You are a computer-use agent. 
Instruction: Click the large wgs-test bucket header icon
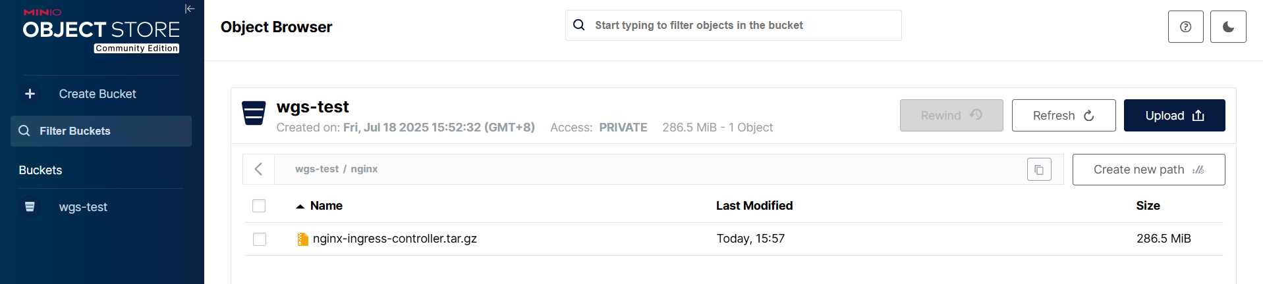[x=254, y=113]
